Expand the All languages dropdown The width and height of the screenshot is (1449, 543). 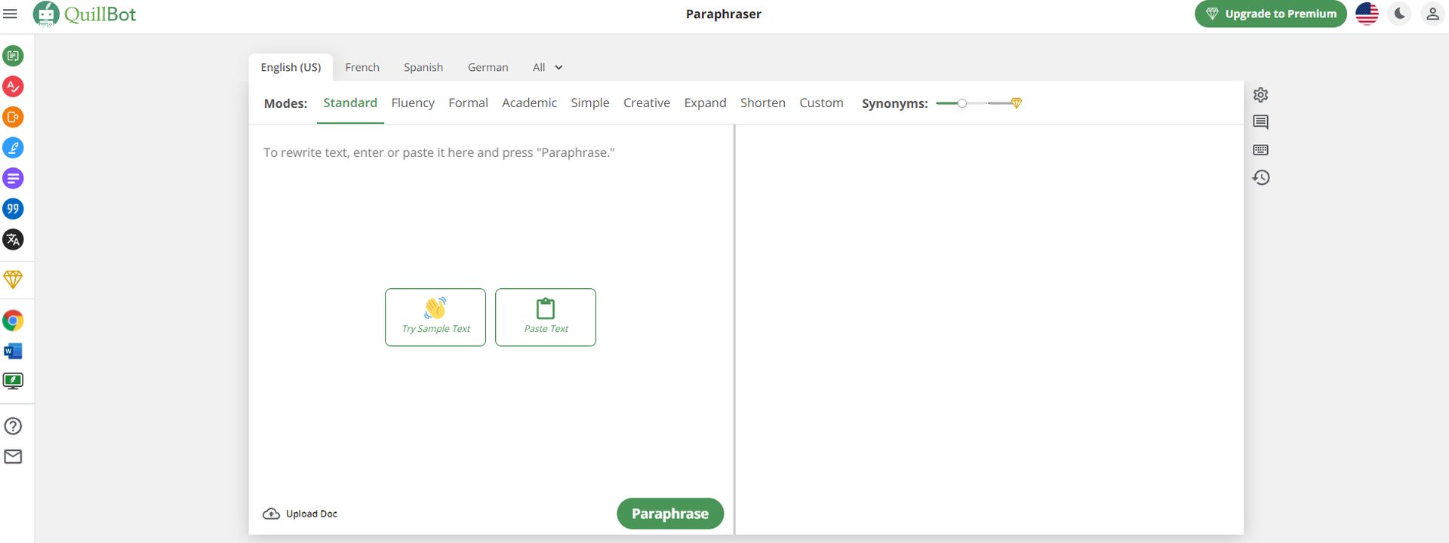click(548, 67)
